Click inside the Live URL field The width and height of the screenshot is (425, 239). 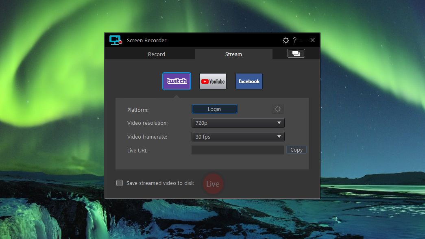click(x=238, y=150)
